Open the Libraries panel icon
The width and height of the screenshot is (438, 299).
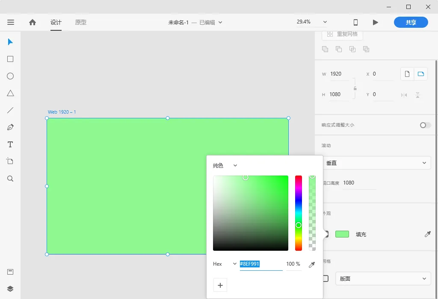coord(10,272)
